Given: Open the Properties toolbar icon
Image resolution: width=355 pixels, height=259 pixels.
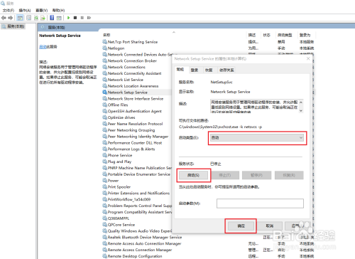Looking at the screenshot, I should (28, 18).
